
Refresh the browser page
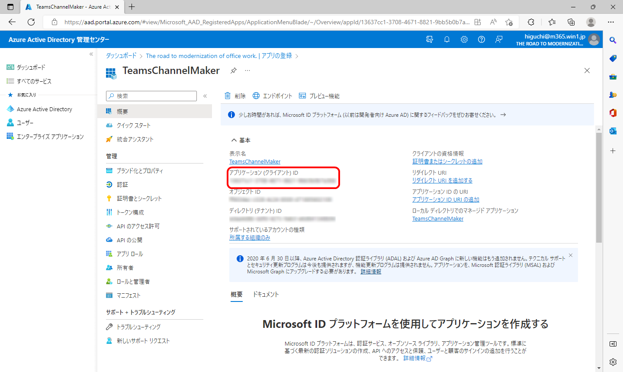tap(31, 22)
